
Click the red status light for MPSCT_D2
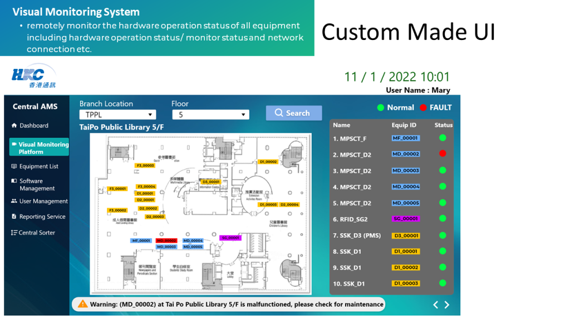point(443,154)
